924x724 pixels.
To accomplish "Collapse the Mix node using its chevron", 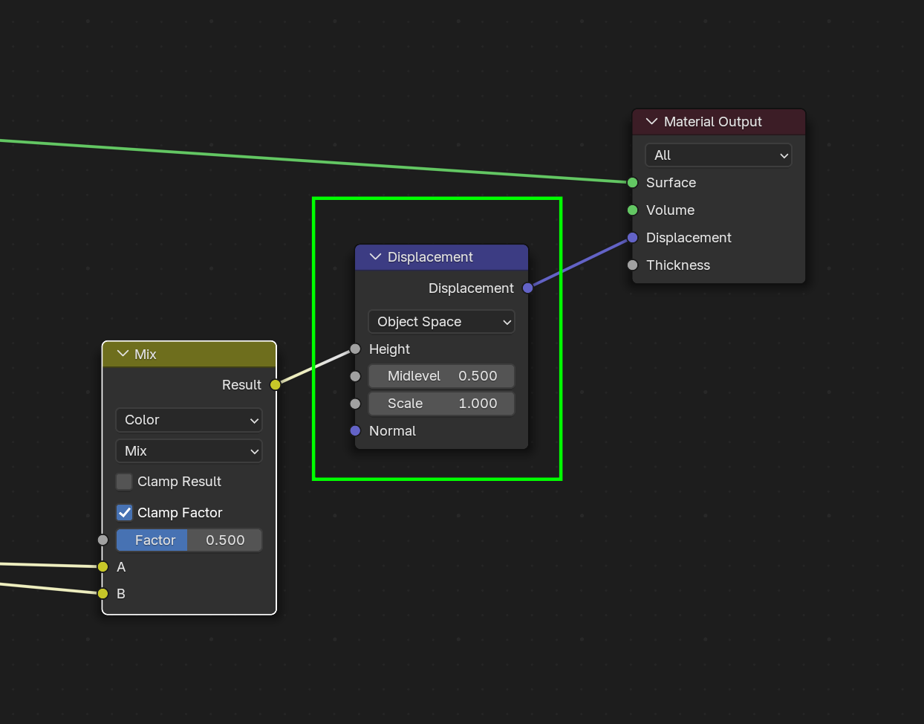I will click(123, 354).
